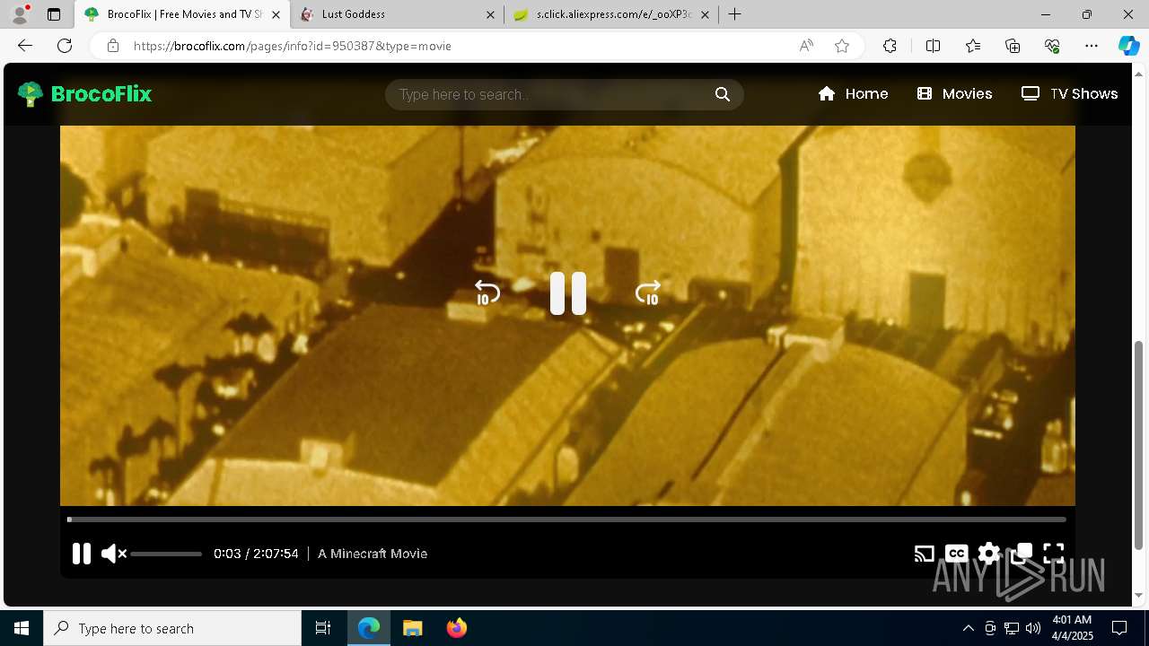Open the Movies section

[x=954, y=94]
